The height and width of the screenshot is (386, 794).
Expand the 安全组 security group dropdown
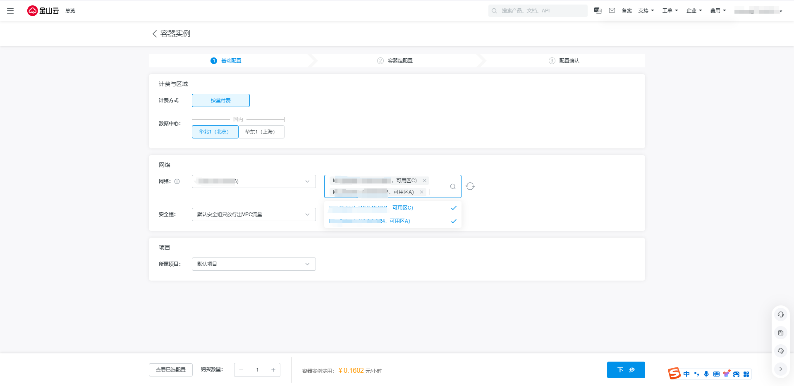pos(254,214)
